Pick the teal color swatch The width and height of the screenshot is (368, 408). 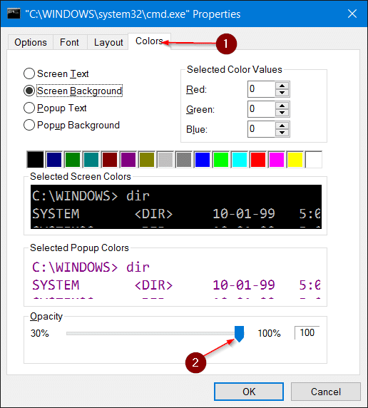tap(91, 160)
